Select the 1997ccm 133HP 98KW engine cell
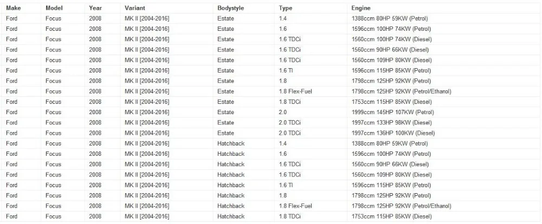 (443, 122)
